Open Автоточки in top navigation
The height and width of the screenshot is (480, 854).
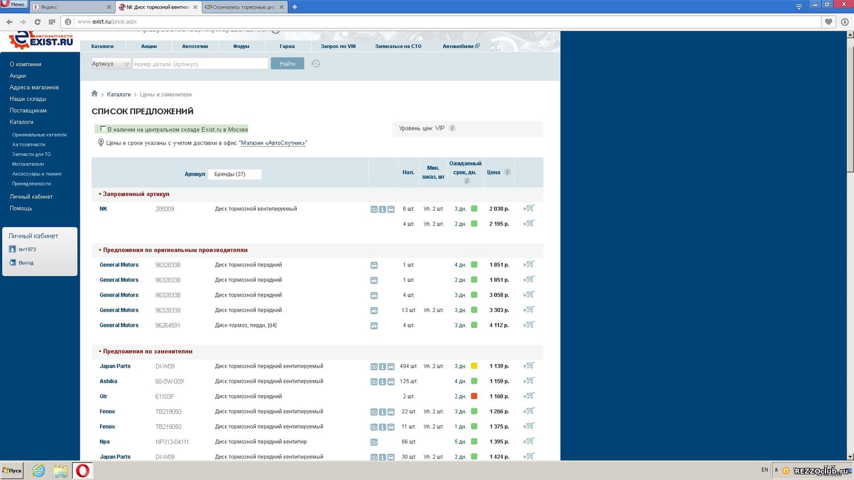[x=195, y=46]
